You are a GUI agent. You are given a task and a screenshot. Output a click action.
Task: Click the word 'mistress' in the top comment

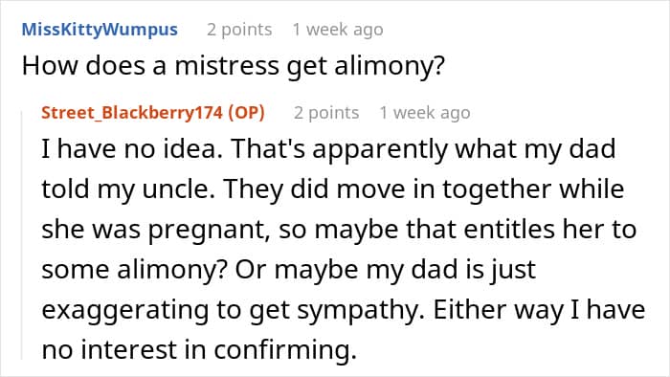click(227, 65)
